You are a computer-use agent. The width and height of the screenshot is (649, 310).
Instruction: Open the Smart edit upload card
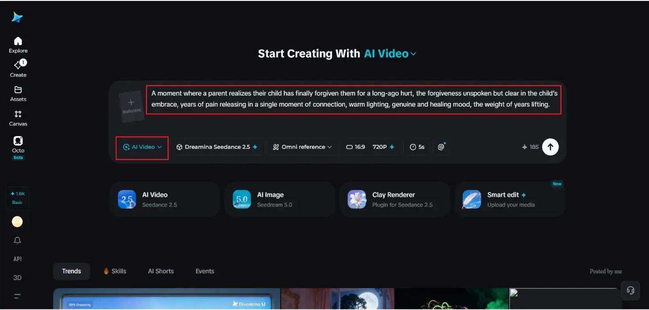pyautogui.click(x=510, y=199)
